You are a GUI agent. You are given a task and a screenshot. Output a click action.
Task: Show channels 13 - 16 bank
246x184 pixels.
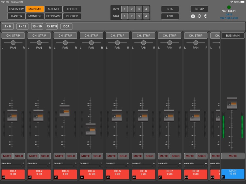[x=37, y=26]
